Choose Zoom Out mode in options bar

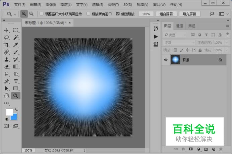pyautogui.click(x=32, y=14)
